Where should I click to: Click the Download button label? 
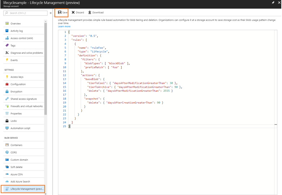pyautogui.click(x=98, y=12)
